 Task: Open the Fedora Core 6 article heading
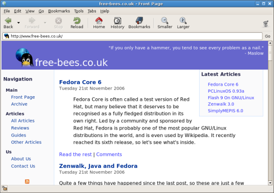(80, 82)
